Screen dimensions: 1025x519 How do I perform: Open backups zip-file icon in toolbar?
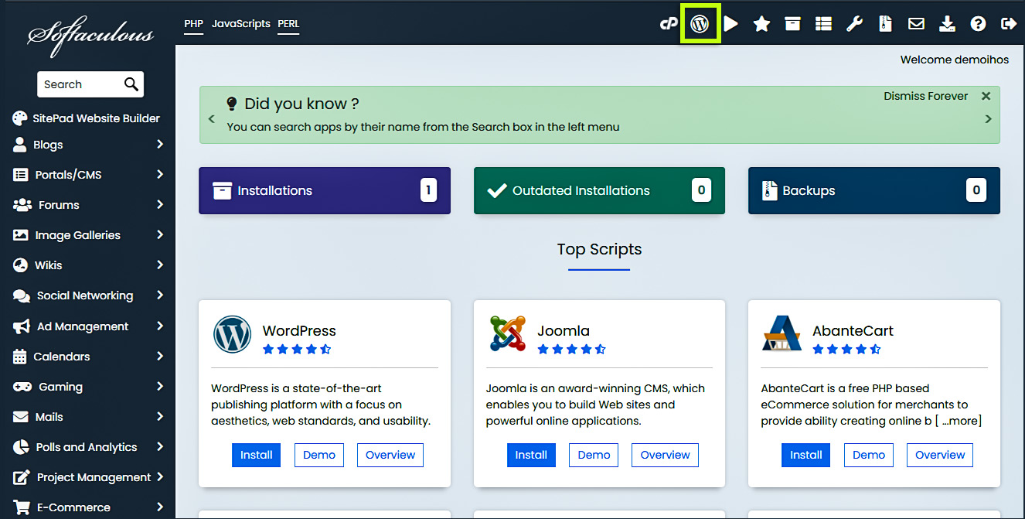click(x=886, y=24)
